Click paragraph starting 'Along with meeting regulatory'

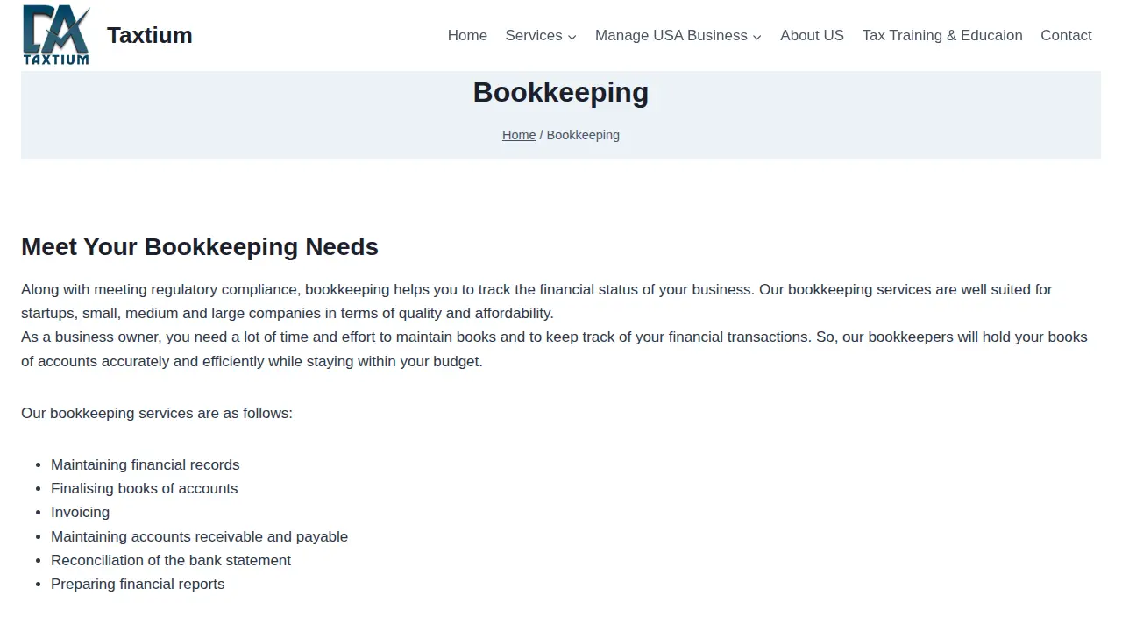click(536, 301)
